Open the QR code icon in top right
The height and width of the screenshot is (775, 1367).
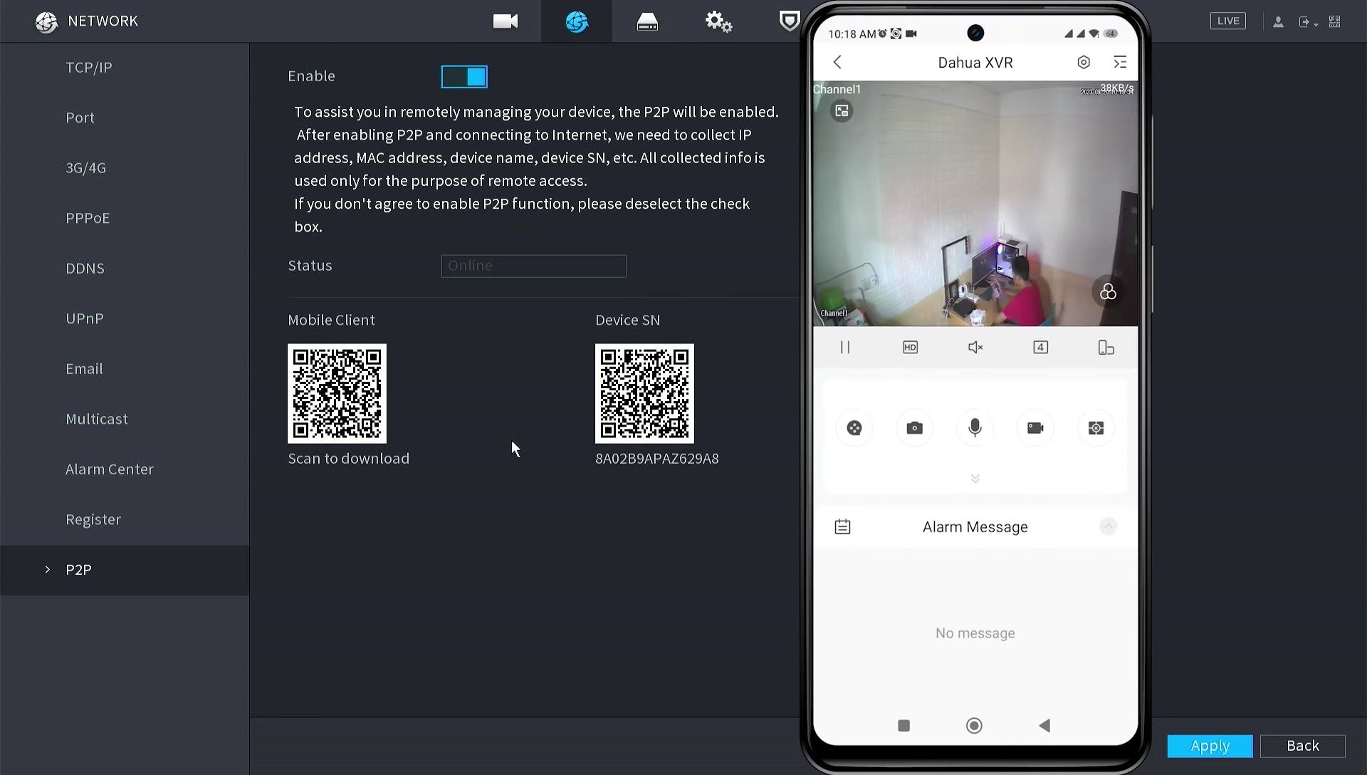pos(1335,21)
